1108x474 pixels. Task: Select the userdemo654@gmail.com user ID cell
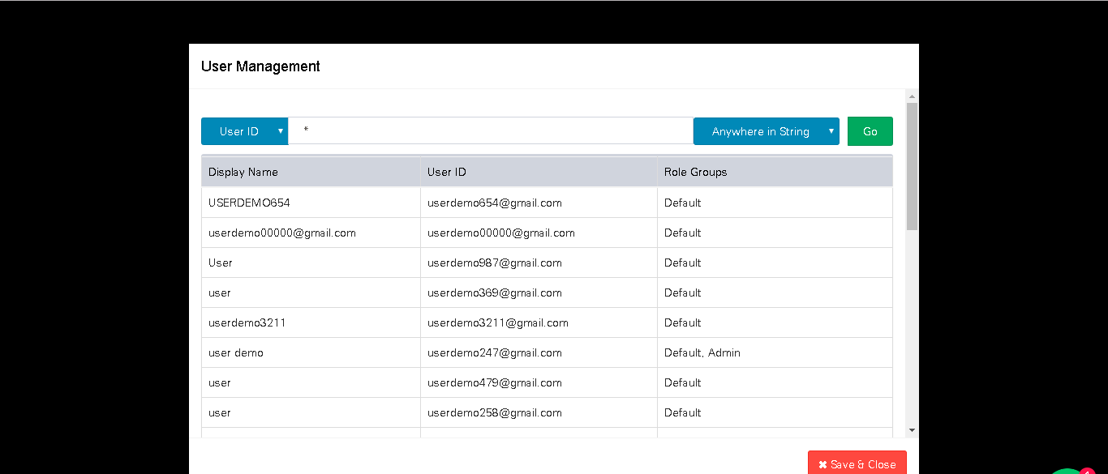(539, 203)
